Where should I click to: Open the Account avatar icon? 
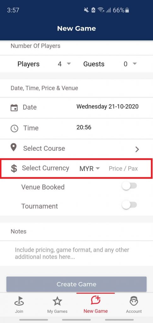coord(134,302)
